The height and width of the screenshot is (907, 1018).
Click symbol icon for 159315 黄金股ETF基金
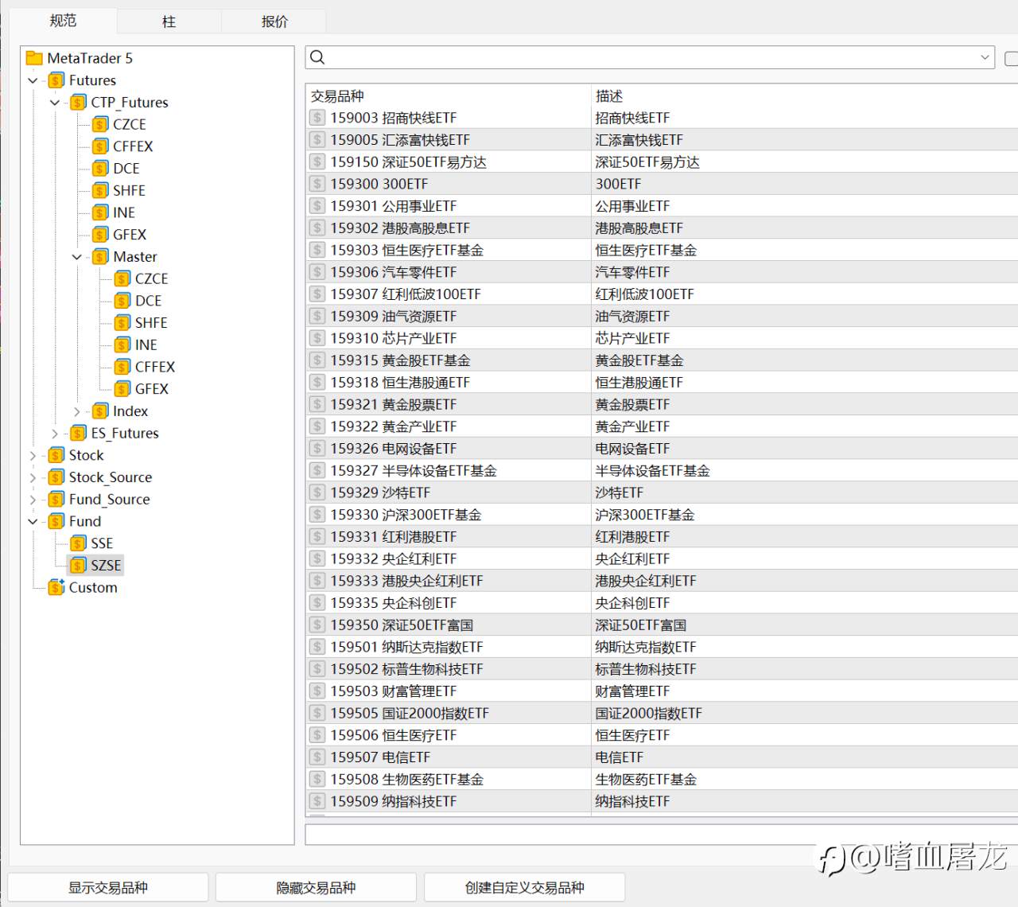317,360
